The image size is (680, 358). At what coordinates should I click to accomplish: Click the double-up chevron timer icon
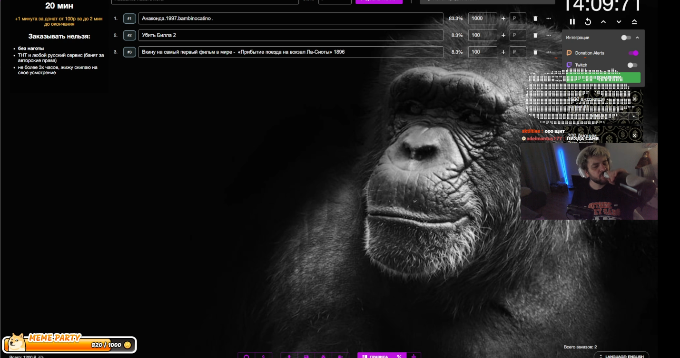click(x=634, y=22)
